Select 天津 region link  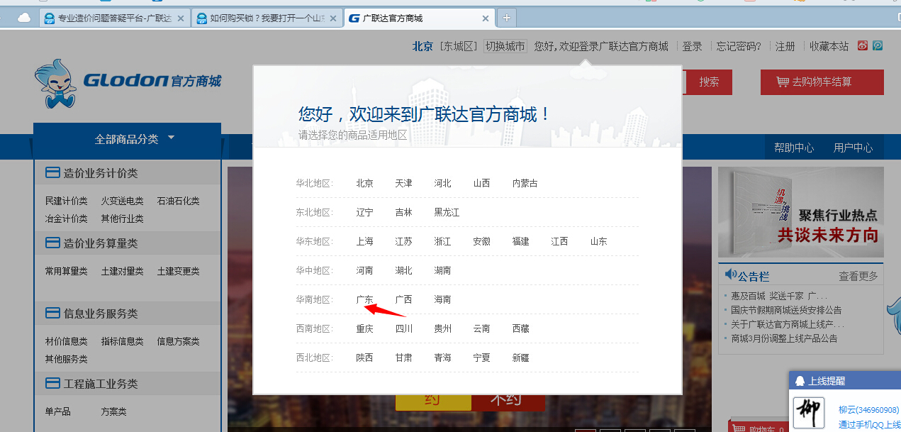pos(403,183)
